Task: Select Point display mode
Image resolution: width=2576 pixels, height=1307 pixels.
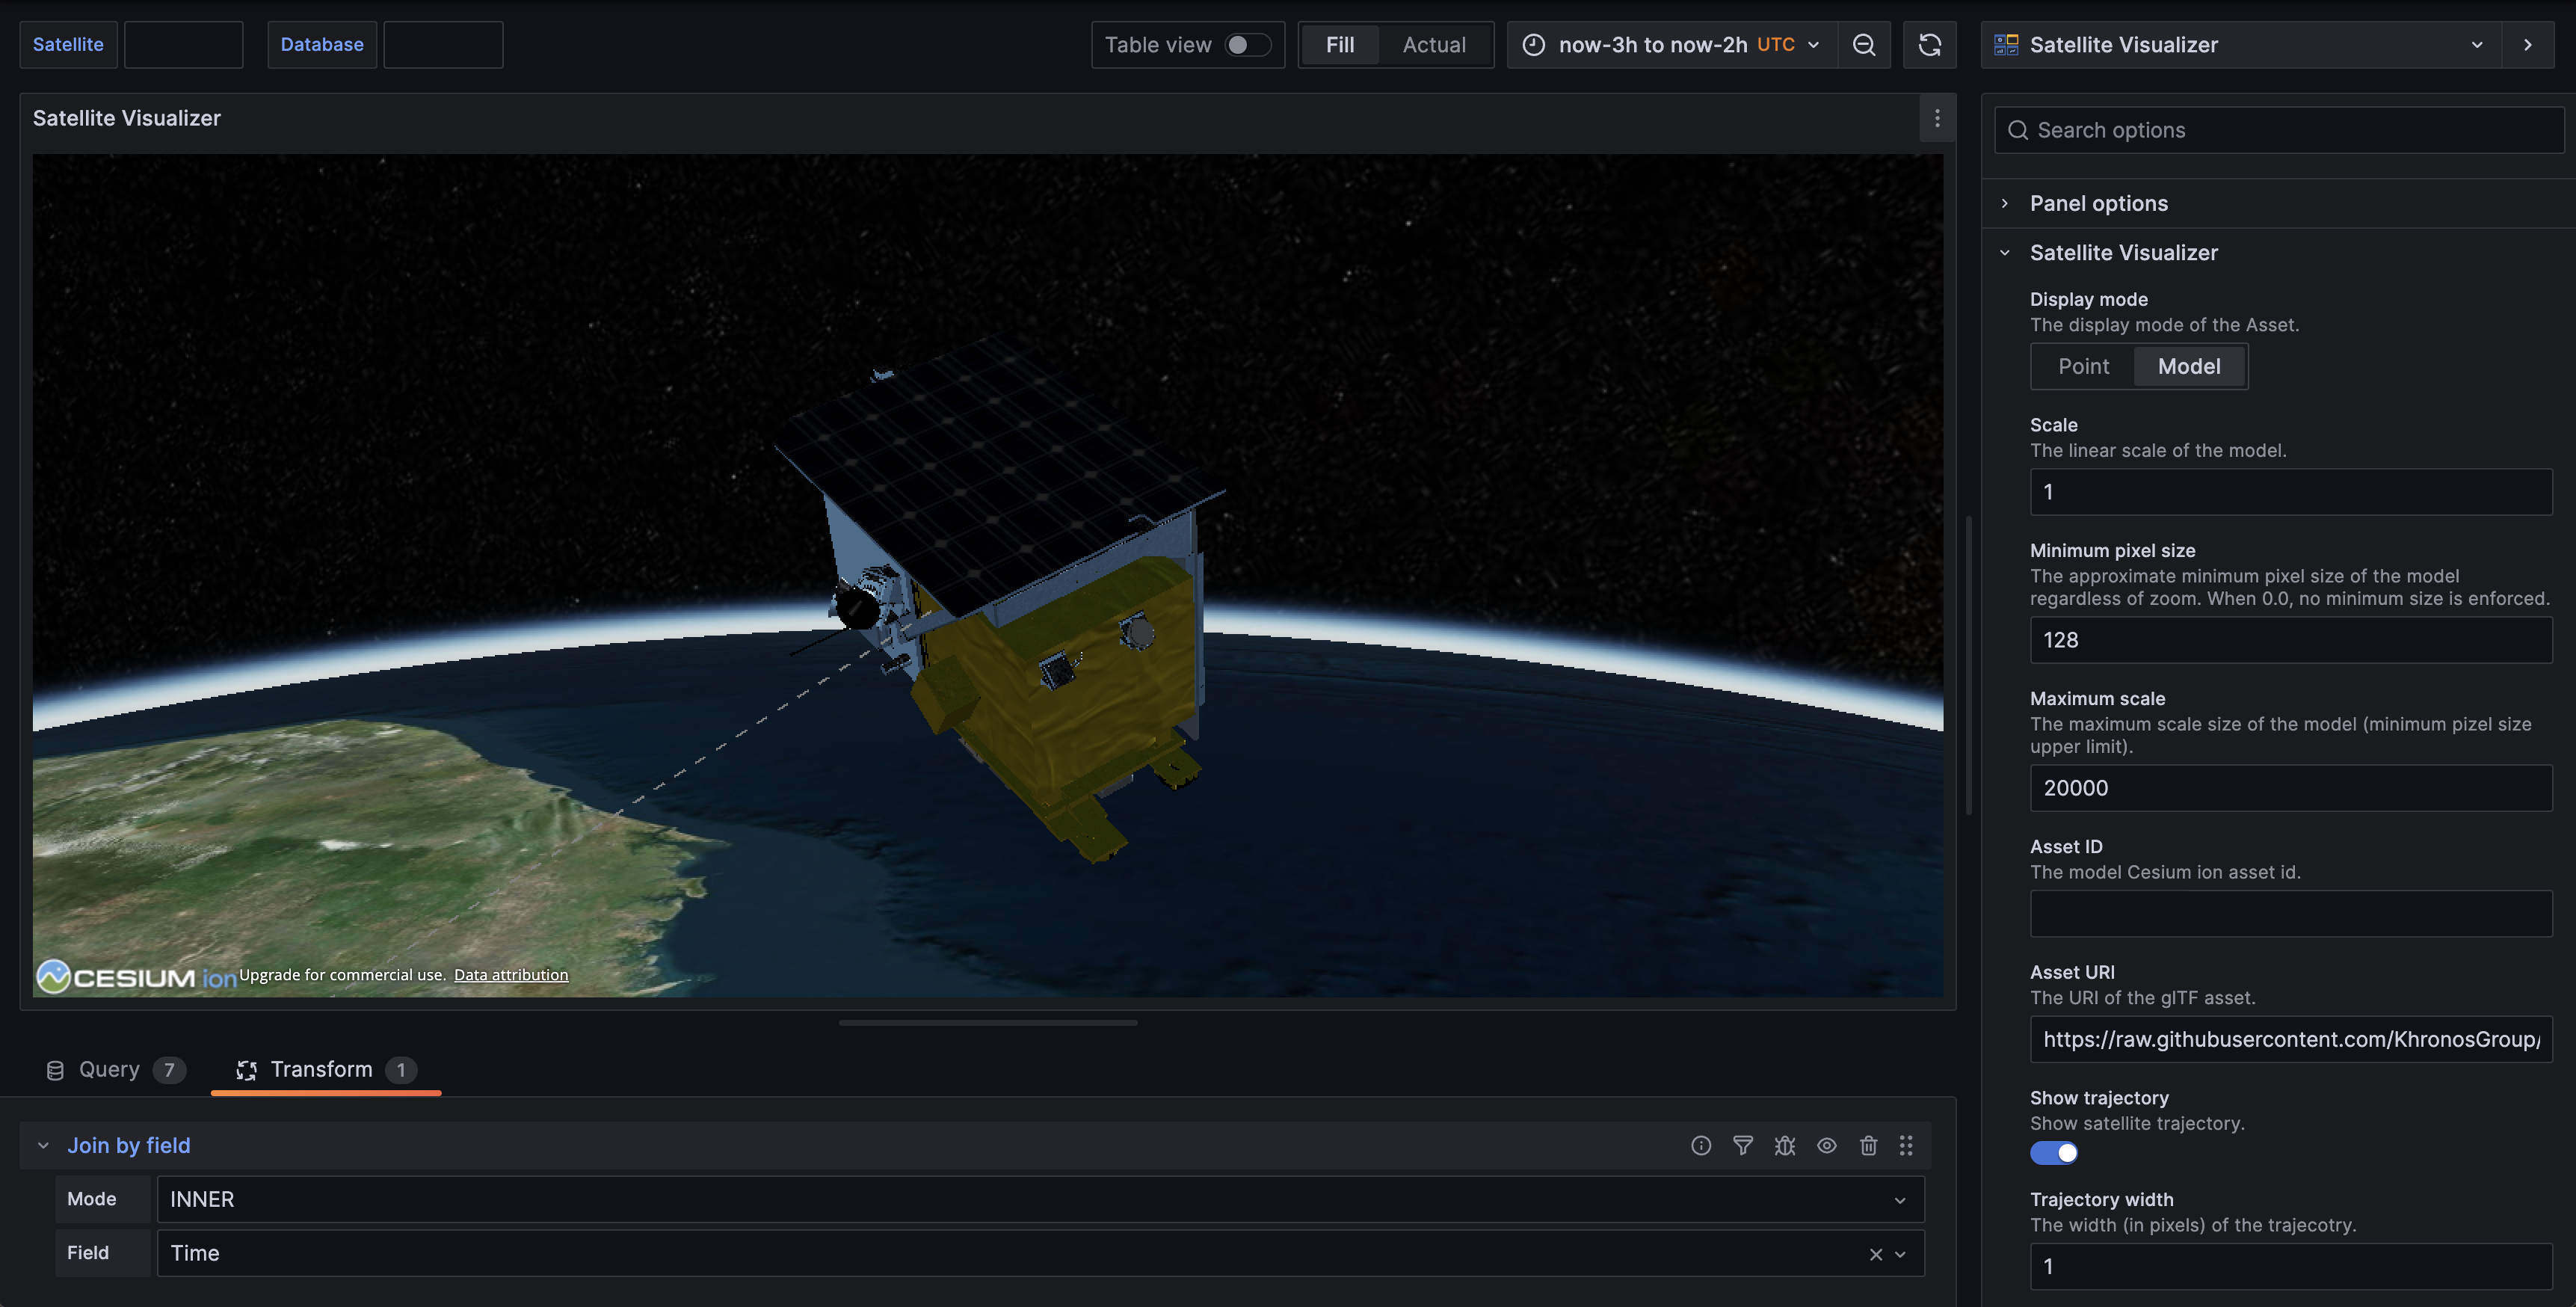Action: coord(2083,366)
